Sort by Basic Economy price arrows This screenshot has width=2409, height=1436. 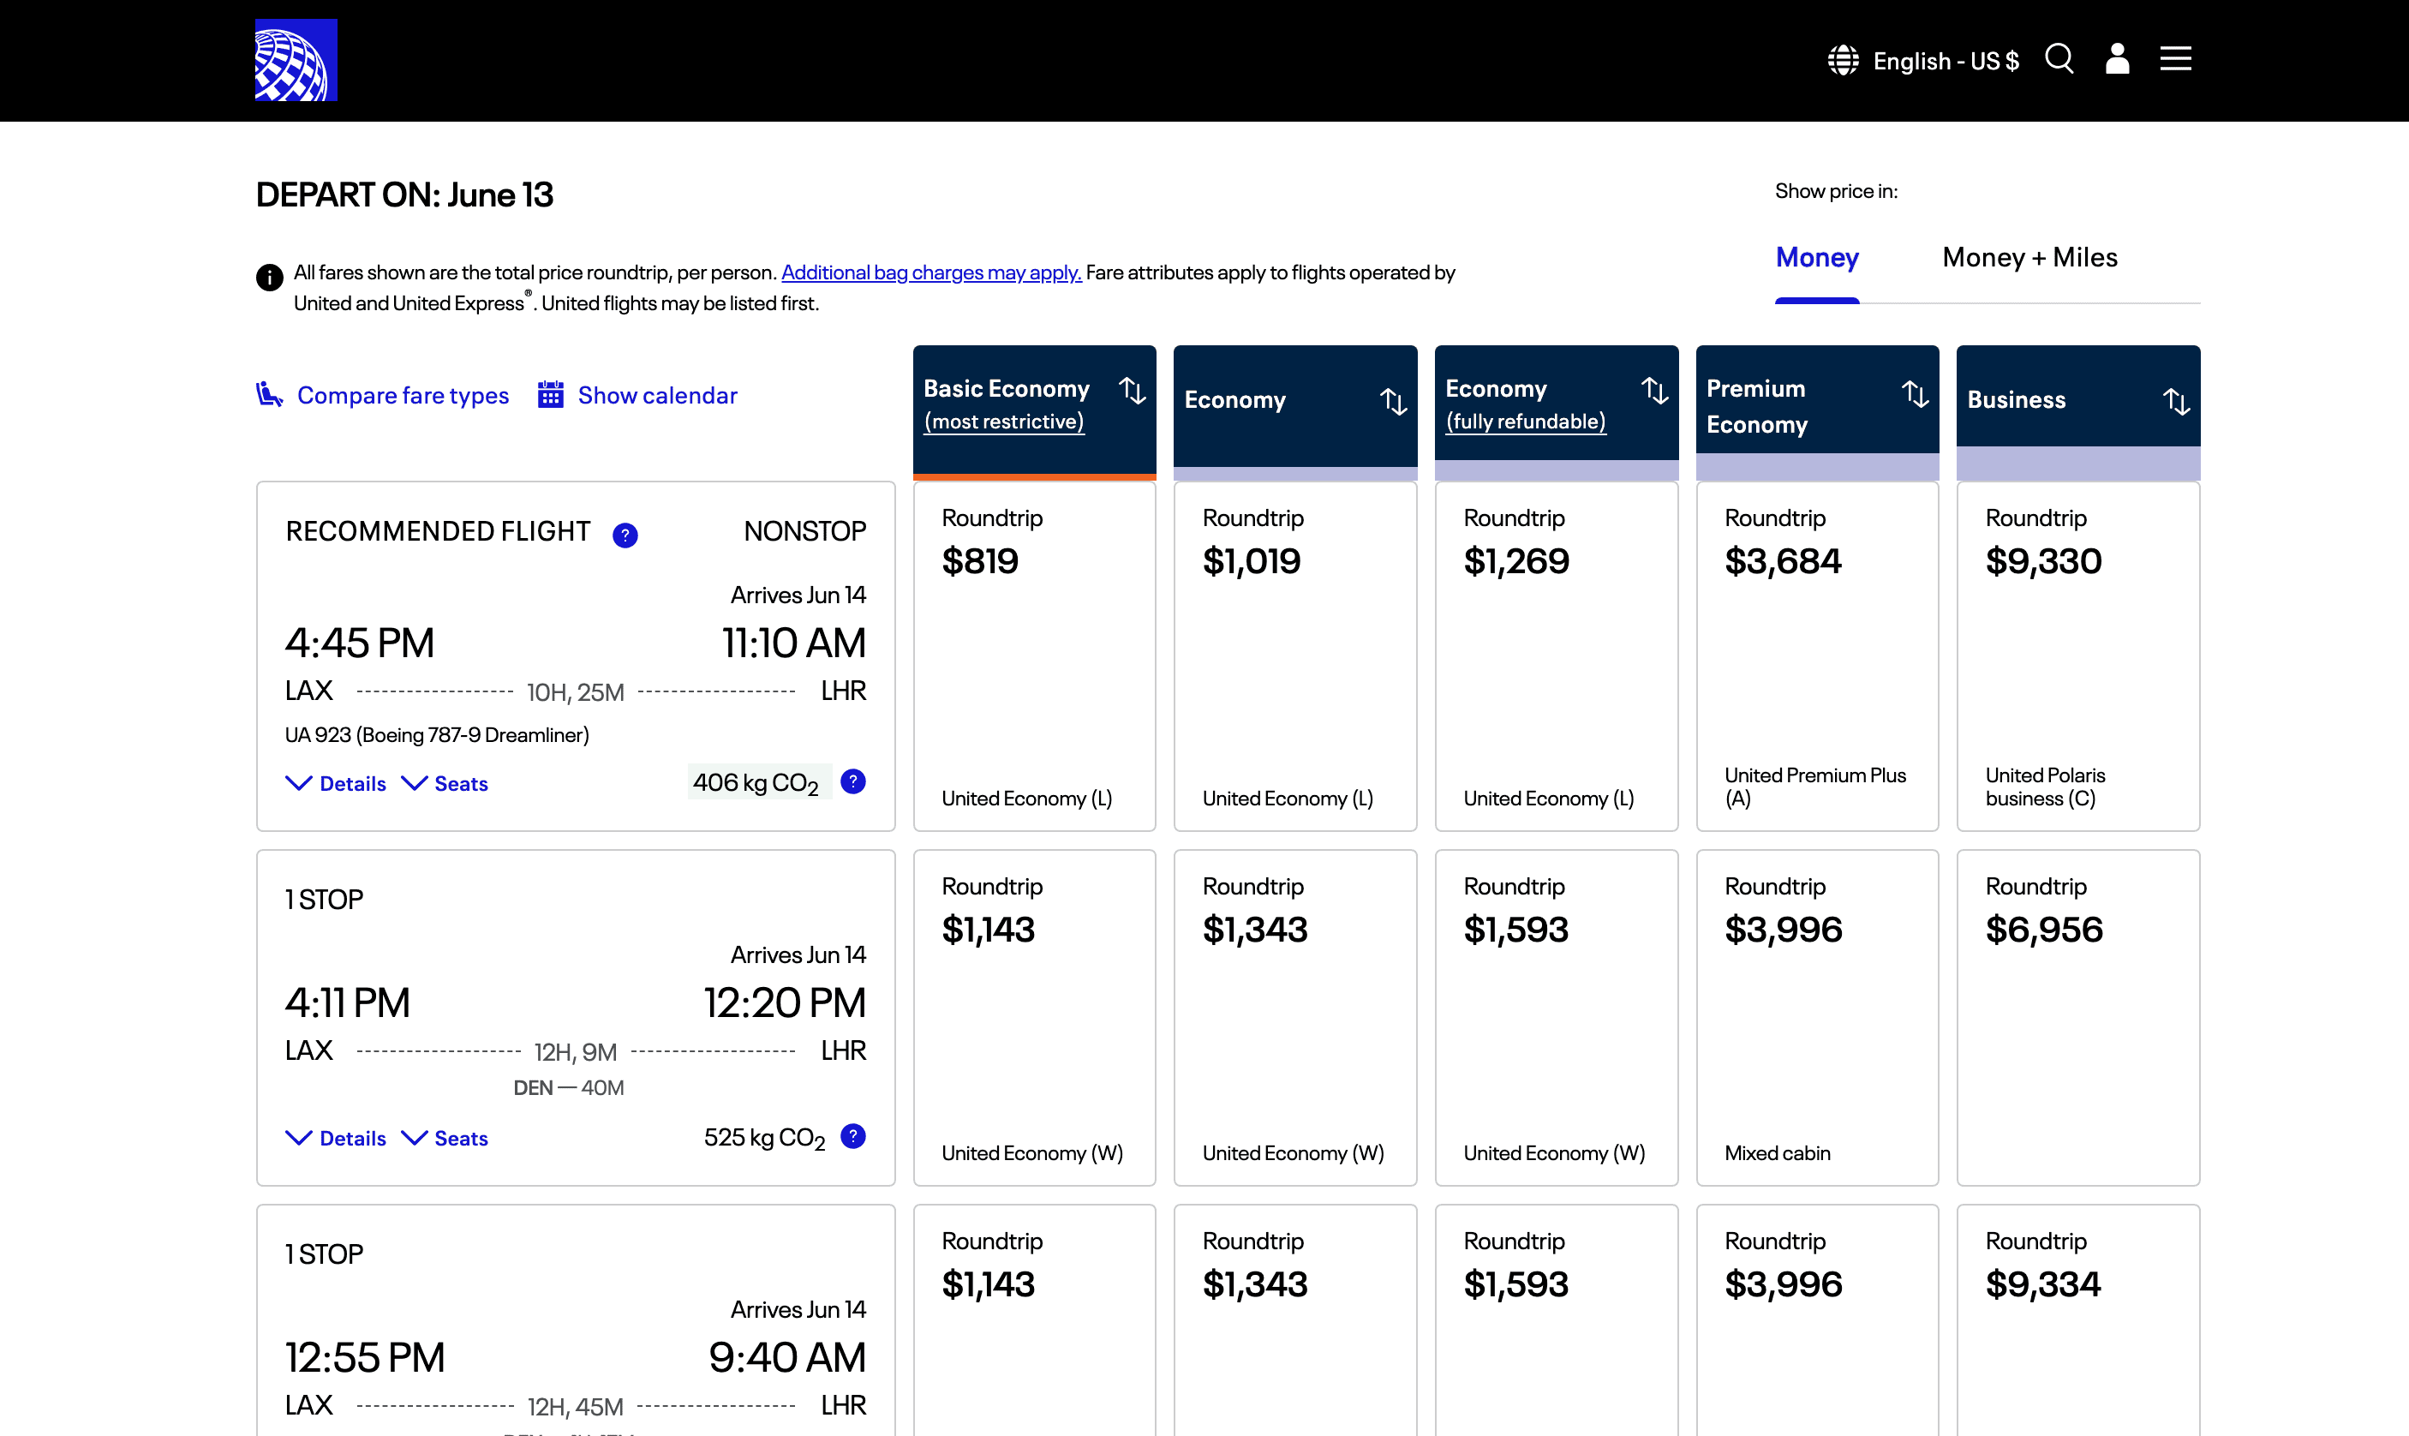[1132, 391]
